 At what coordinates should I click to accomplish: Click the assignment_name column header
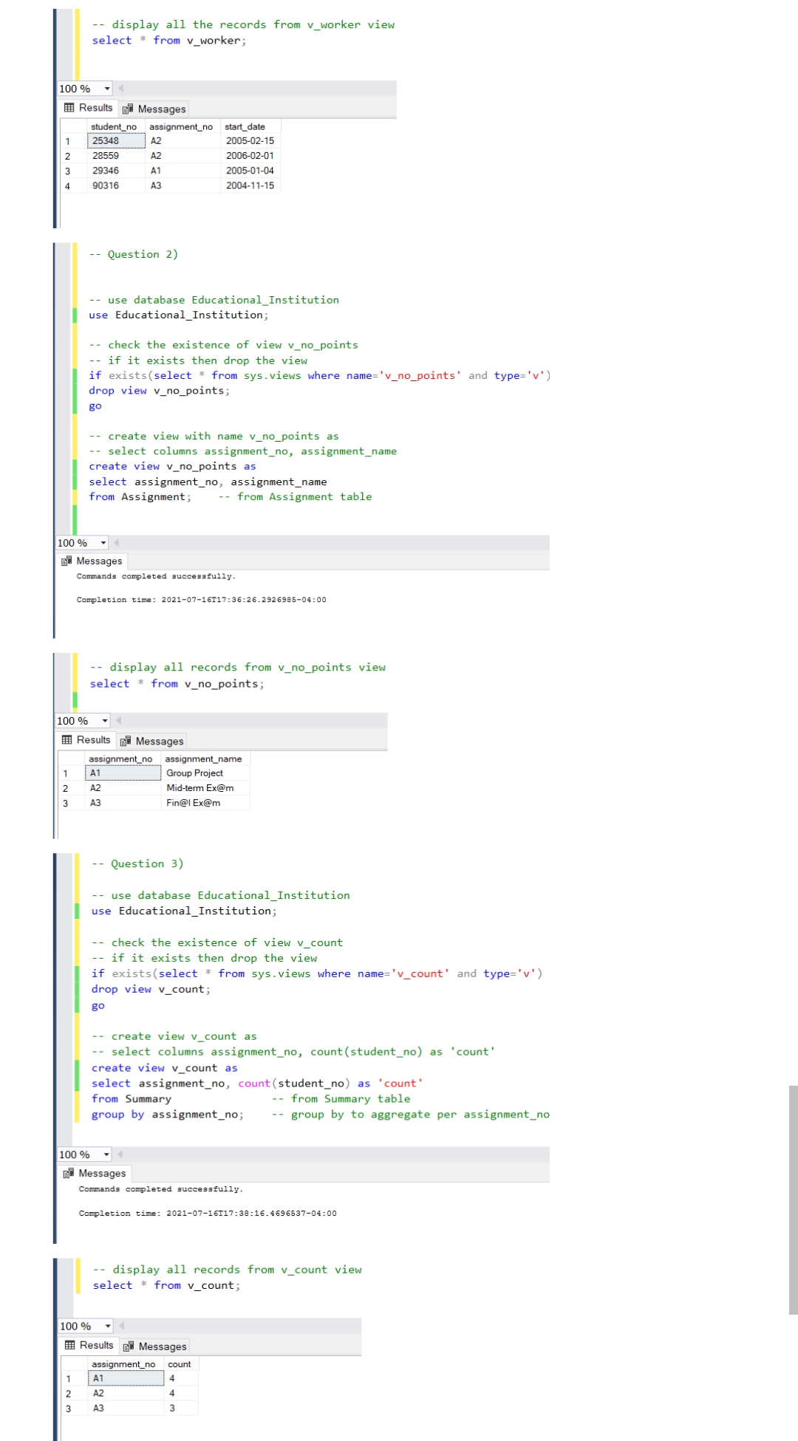click(203, 759)
